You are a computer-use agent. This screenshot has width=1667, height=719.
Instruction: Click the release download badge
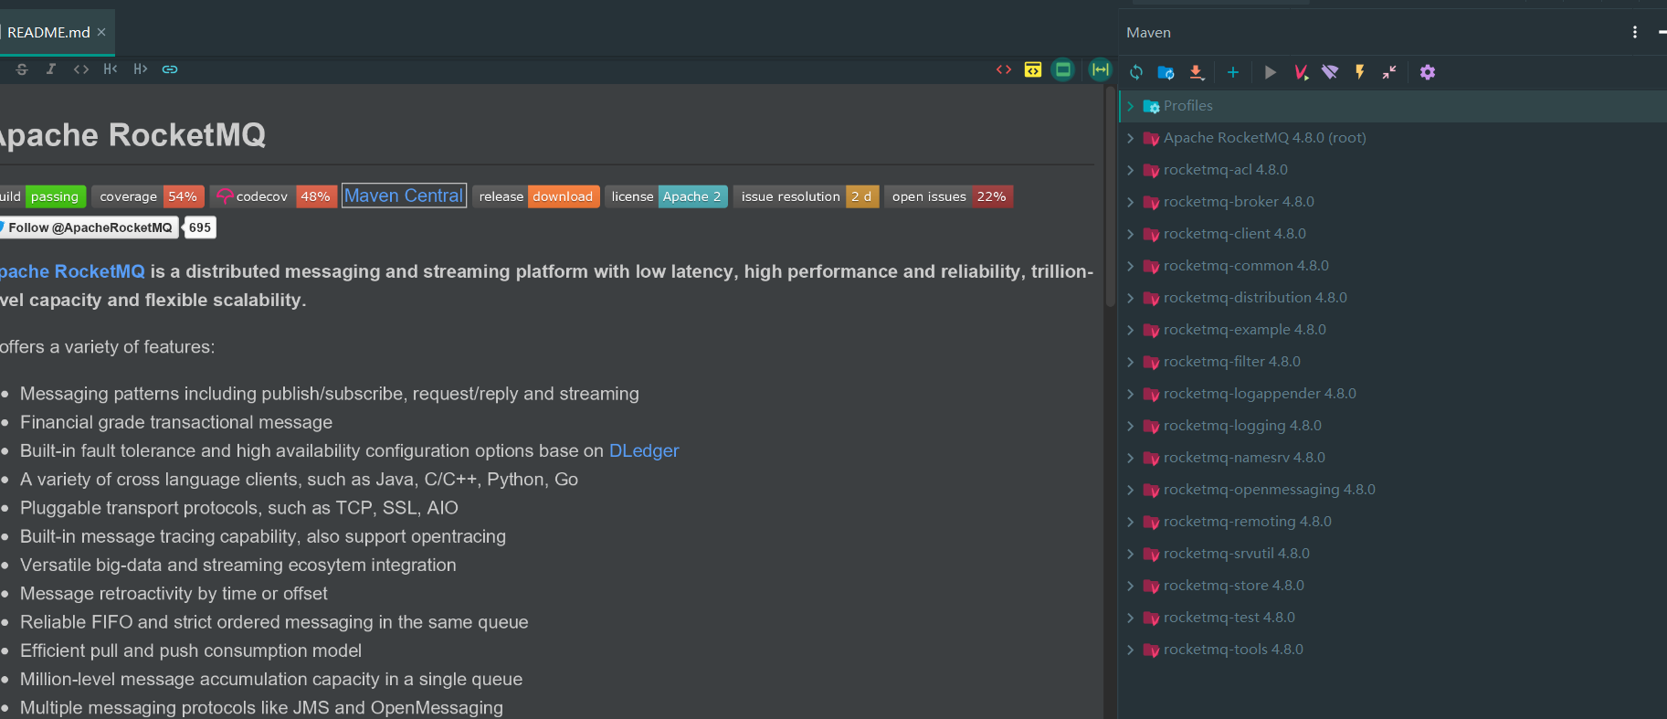[536, 196]
